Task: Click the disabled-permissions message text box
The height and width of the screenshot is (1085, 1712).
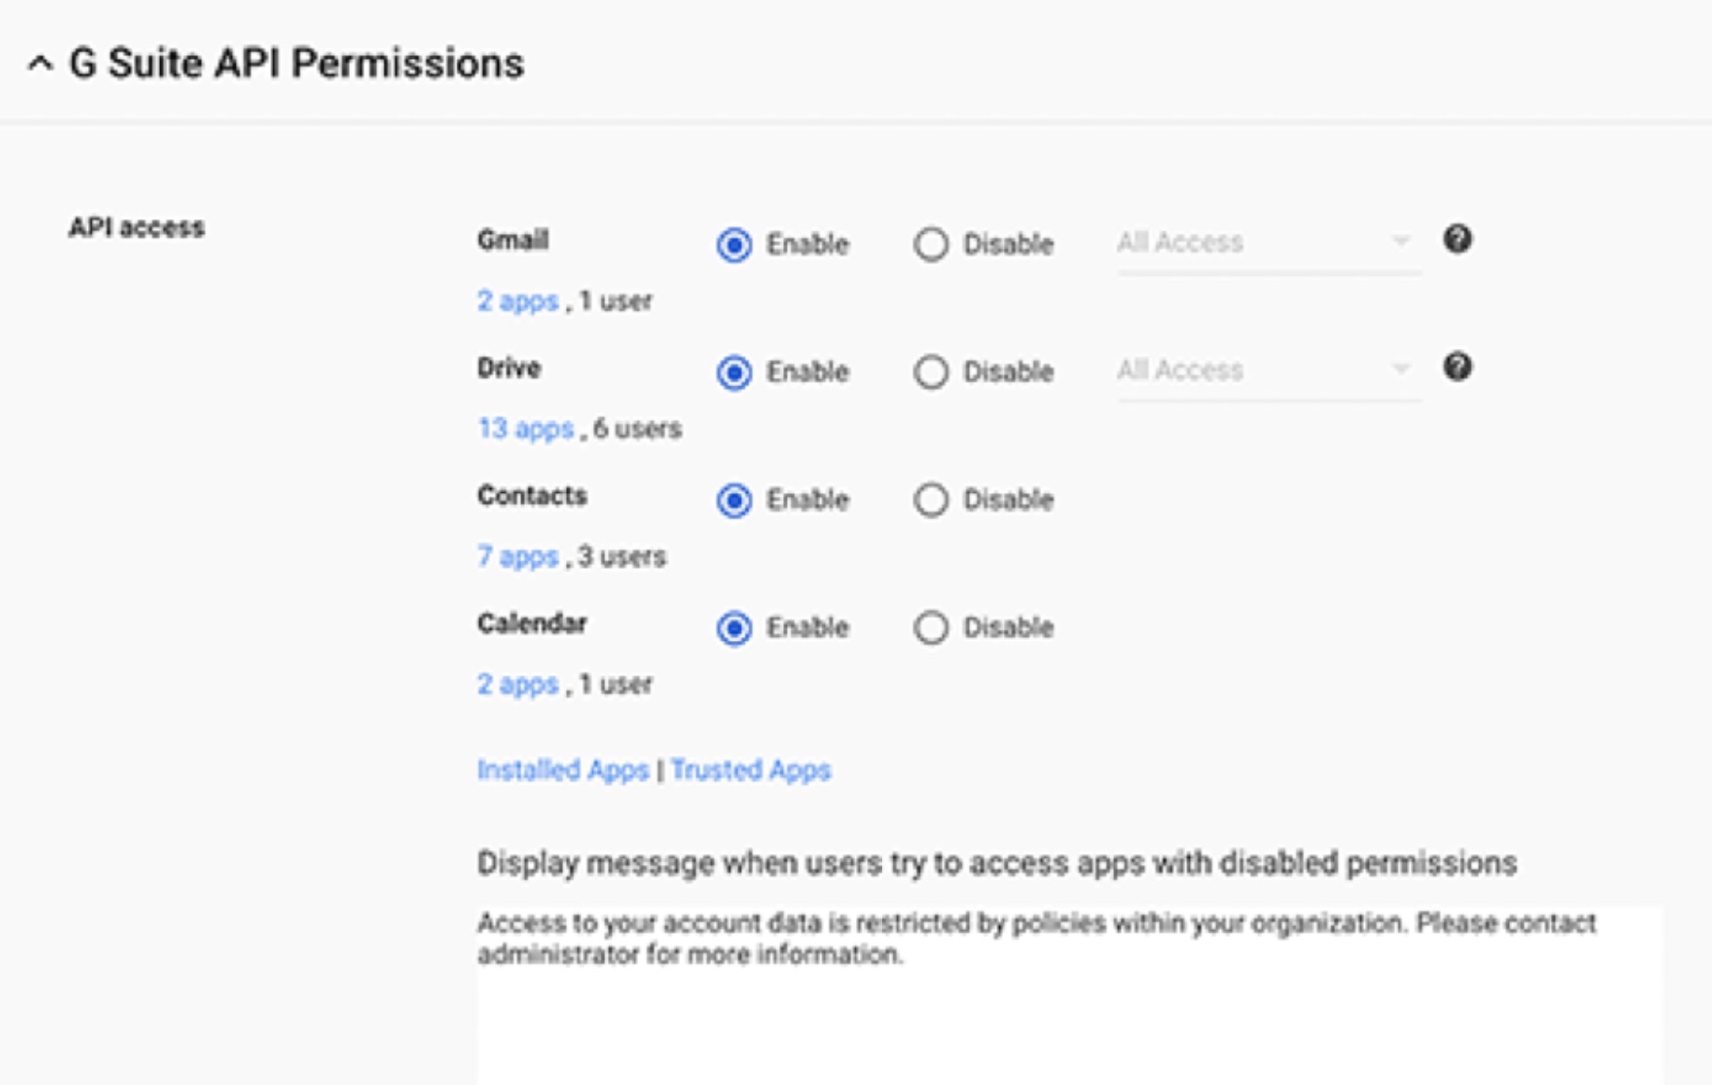Action: tap(1069, 995)
